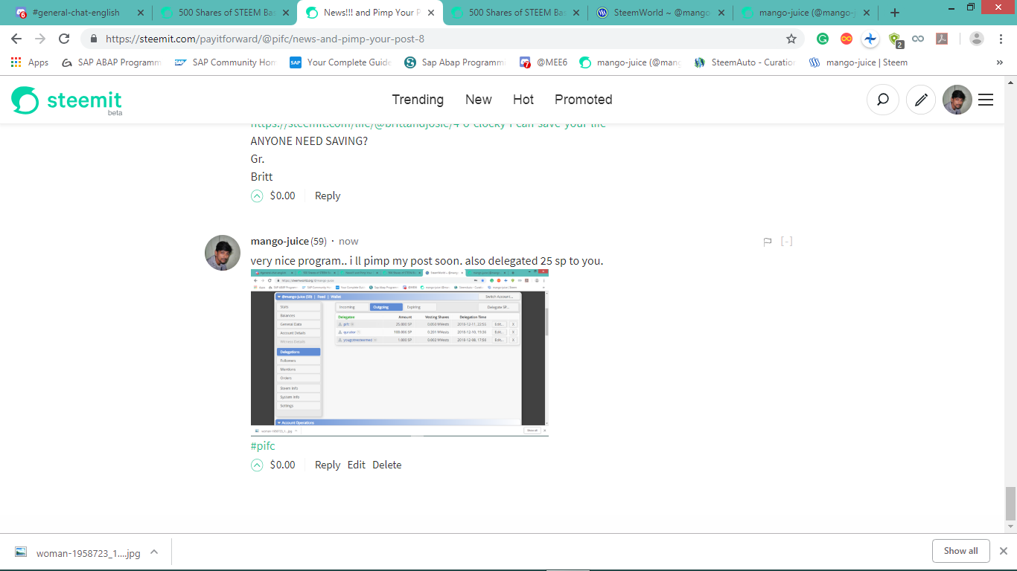Open the Steemit search icon
This screenshot has height=571, width=1017.
pos(883,100)
